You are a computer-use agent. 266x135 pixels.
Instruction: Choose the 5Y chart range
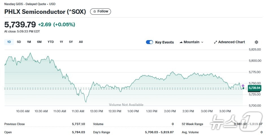(x=71, y=42)
